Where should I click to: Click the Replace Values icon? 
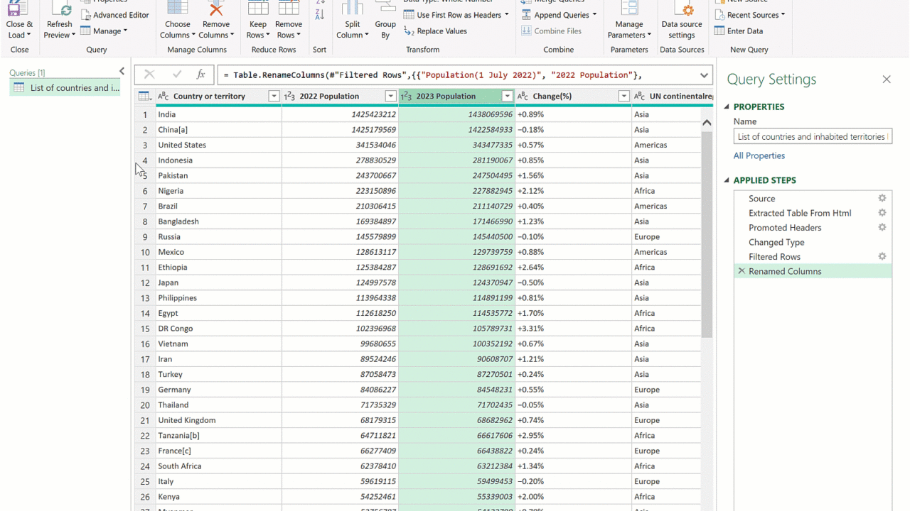click(x=409, y=31)
